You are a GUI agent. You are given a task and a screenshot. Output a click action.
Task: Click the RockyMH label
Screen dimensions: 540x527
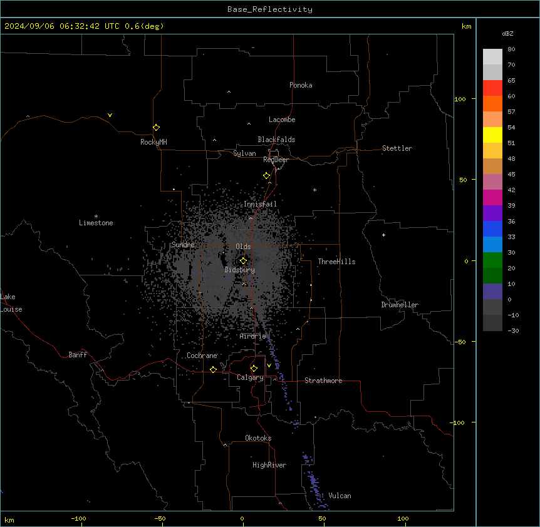coord(153,142)
